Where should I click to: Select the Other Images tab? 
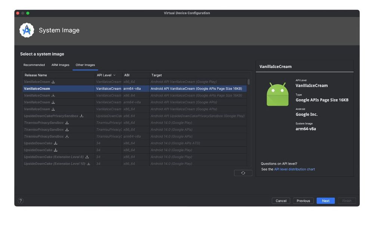point(85,65)
